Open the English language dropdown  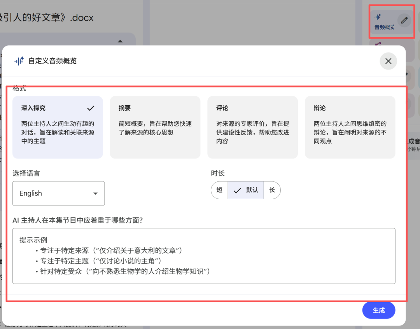tap(58, 193)
